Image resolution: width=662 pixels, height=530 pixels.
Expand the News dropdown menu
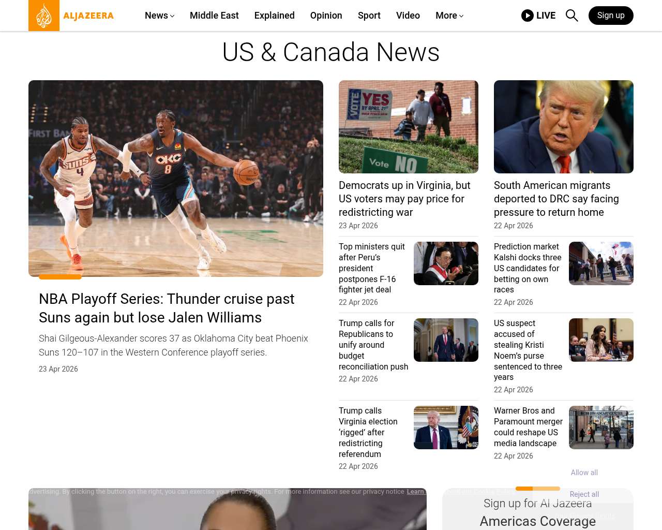tap(159, 16)
